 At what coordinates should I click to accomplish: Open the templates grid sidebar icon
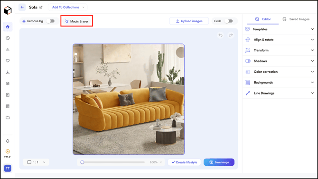click(8, 106)
